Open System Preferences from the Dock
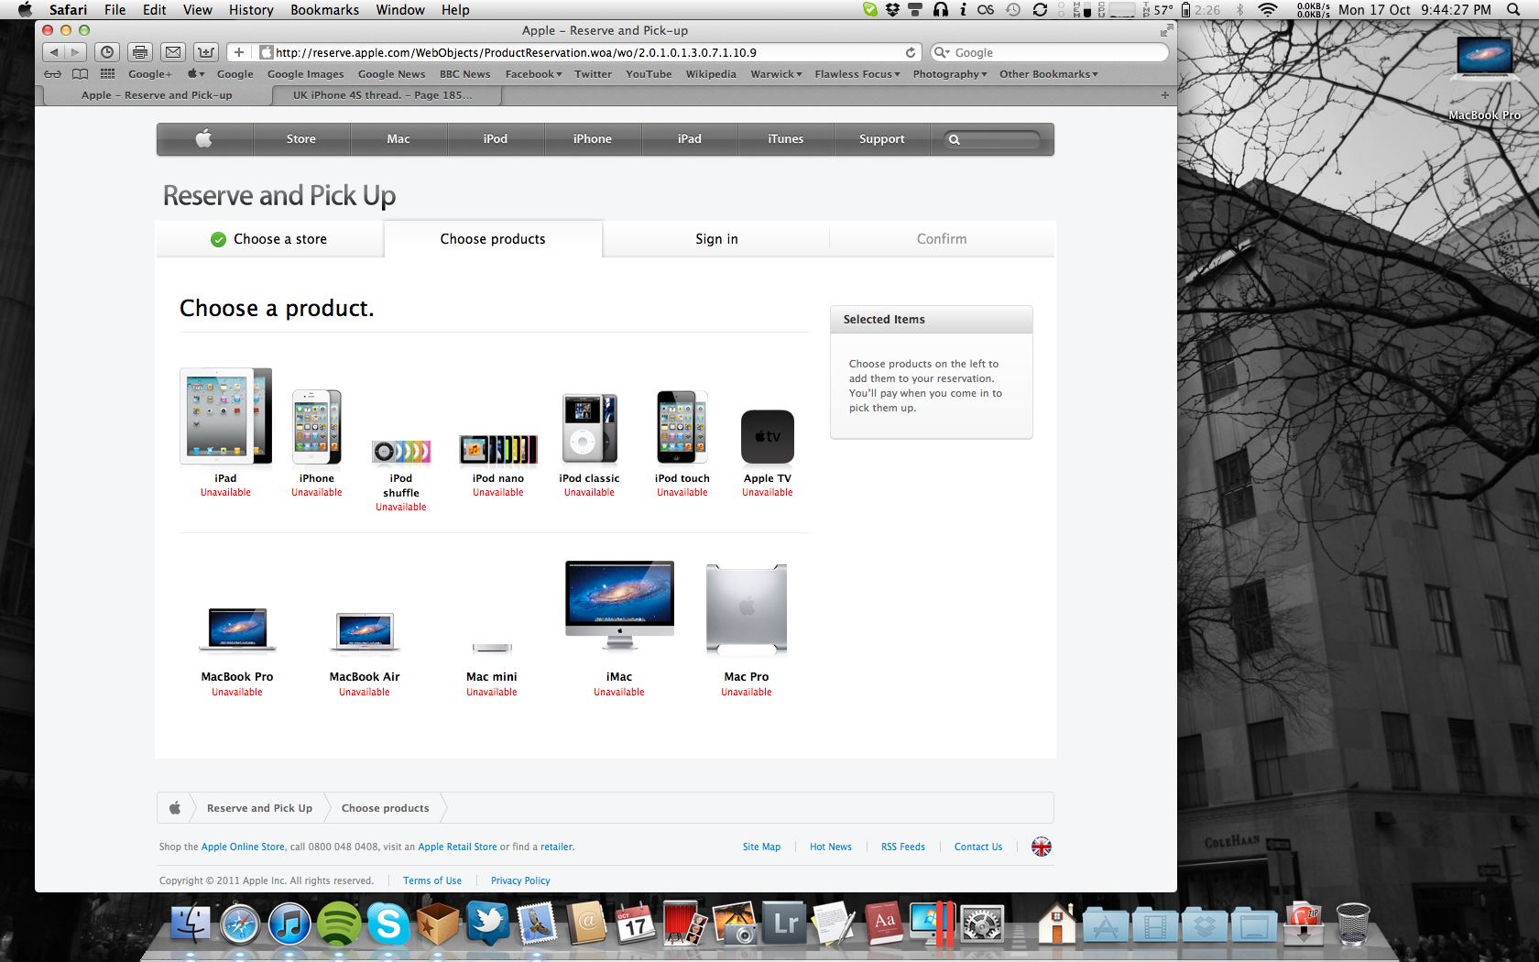1539x962 pixels. pos(982,924)
